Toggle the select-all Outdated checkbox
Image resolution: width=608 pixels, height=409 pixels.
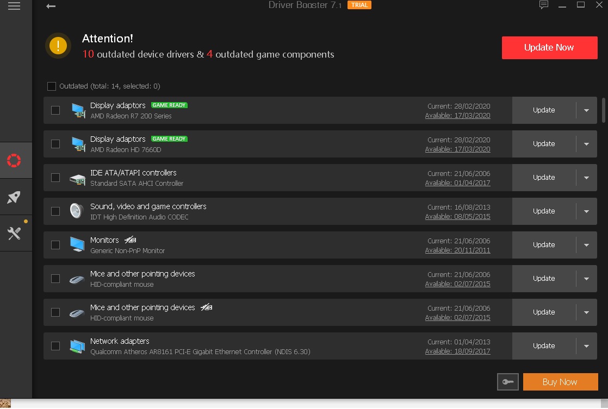52,86
